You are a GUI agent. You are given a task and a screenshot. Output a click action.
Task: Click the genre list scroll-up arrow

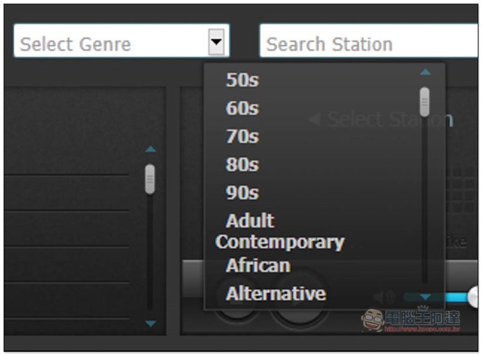[x=425, y=72]
